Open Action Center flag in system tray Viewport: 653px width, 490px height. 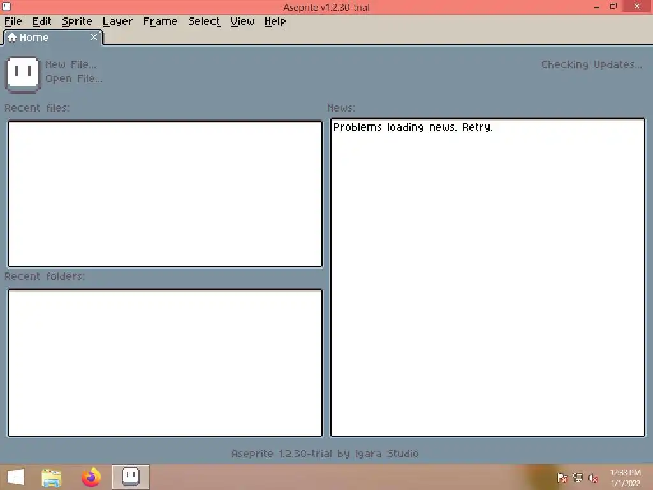[562, 478]
